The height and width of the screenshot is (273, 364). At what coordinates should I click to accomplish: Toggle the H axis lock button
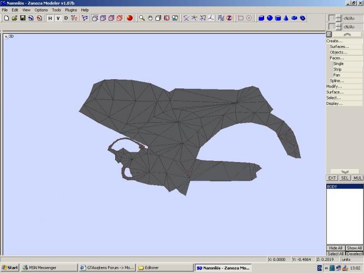[x=50, y=18]
